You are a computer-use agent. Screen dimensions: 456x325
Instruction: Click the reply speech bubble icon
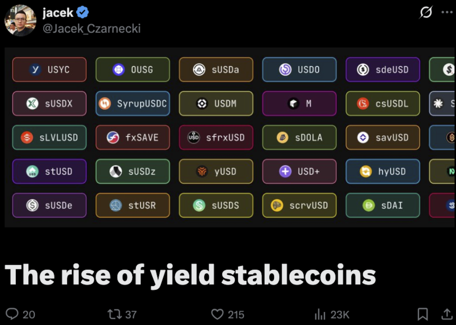pyautogui.click(x=12, y=314)
